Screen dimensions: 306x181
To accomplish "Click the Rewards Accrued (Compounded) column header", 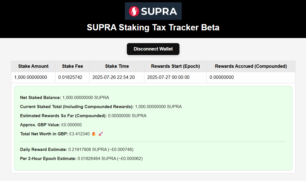I will (x=251, y=66).
